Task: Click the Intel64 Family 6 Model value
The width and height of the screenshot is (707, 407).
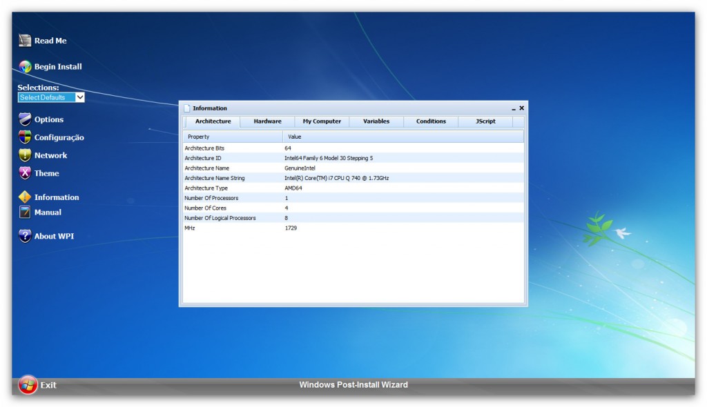Action: click(x=329, y=158)
